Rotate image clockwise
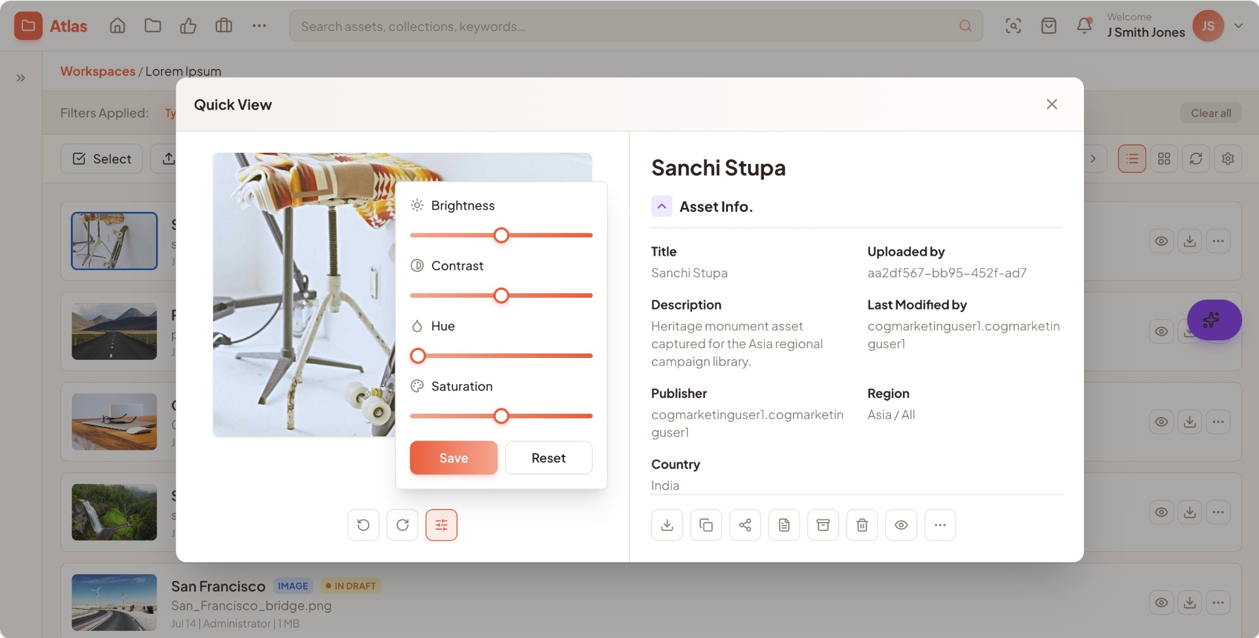The image size is (1259, 638). pyautogui.click(x=403, y=525)
